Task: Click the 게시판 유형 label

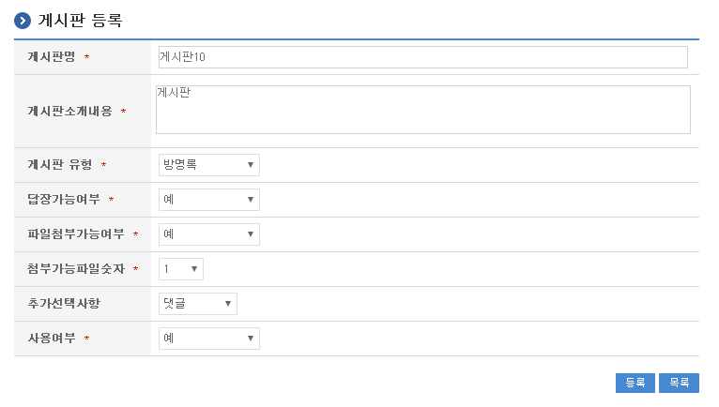Action: tap(60, 165)
